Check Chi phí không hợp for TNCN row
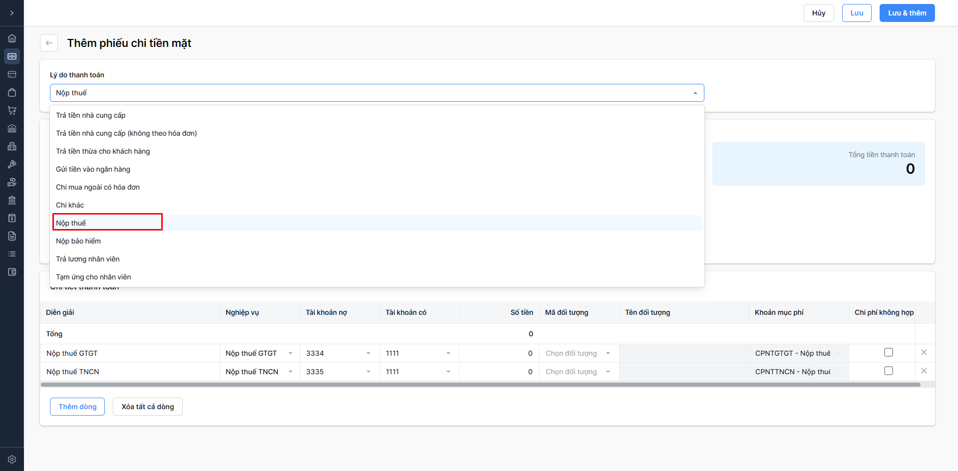 point(889,371)
